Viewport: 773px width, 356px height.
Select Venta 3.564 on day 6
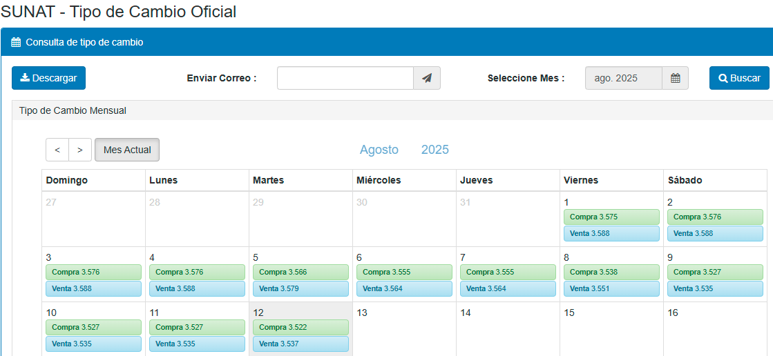coord(404,288)
